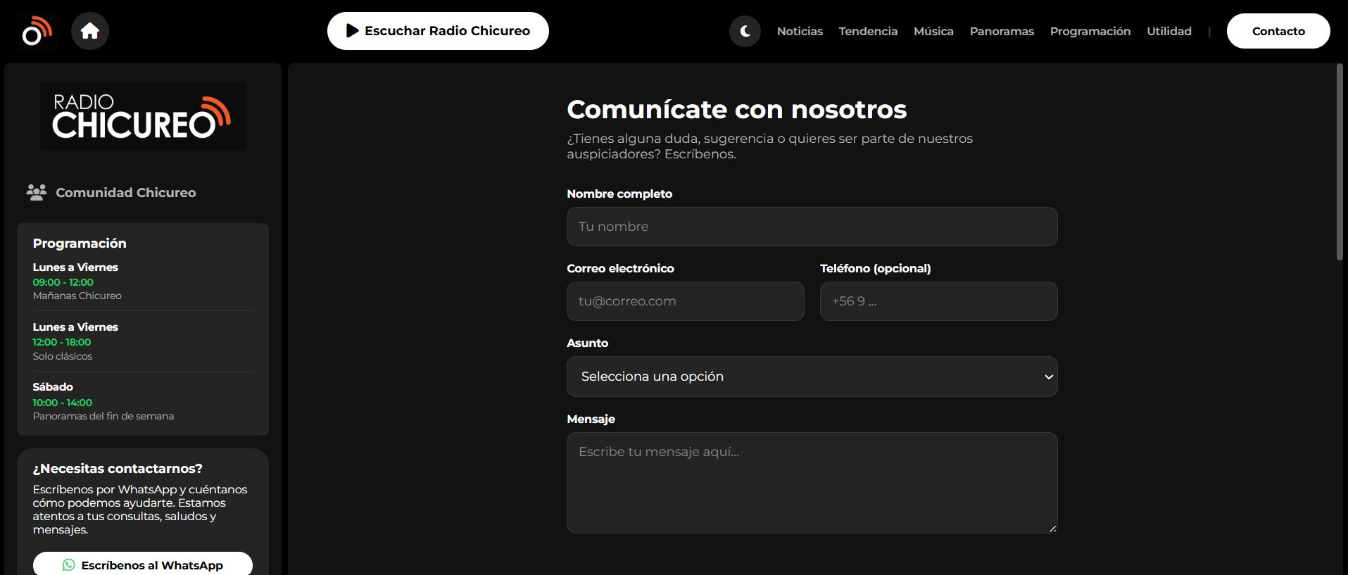Toggle dark mode moon icon
Viewport: 1348px width, 575px height.
(745, 31)
